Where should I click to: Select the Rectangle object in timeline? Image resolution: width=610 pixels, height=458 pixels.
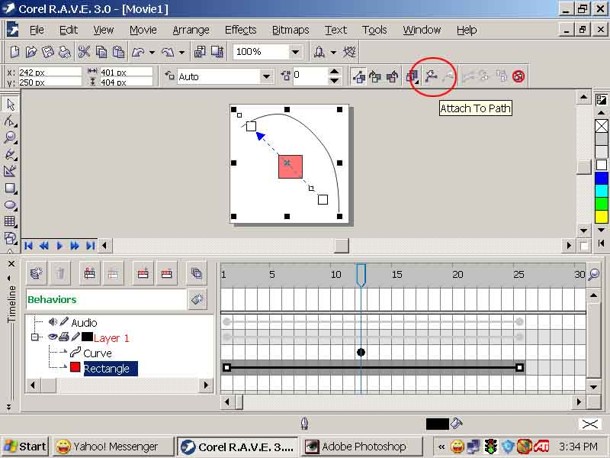111,369
